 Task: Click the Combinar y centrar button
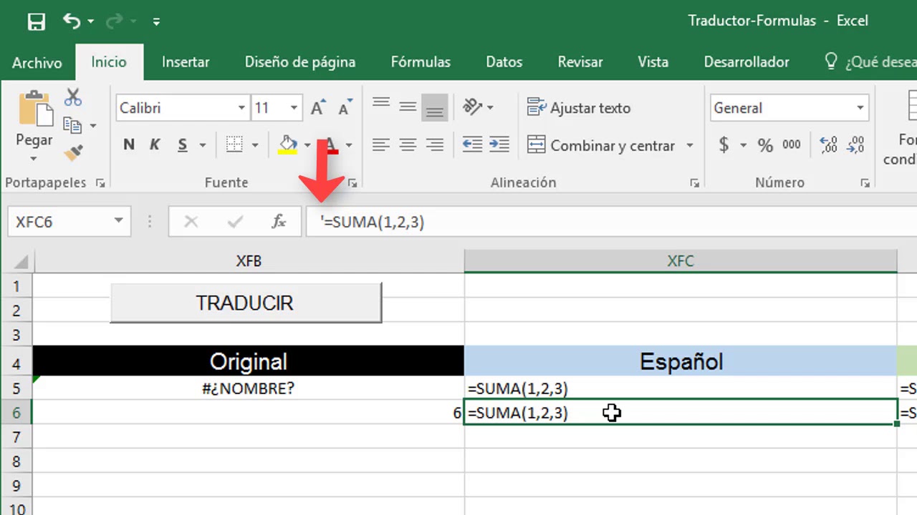tap(601, 145)
